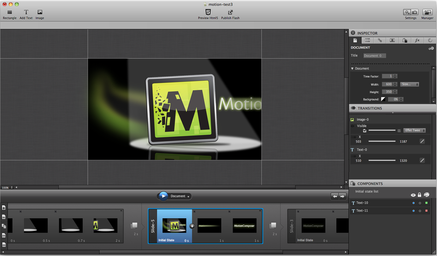The height and width of the screenshot is (256, 437).
Task: Collapse the Document section triangle
Action: tap(352, 68)
